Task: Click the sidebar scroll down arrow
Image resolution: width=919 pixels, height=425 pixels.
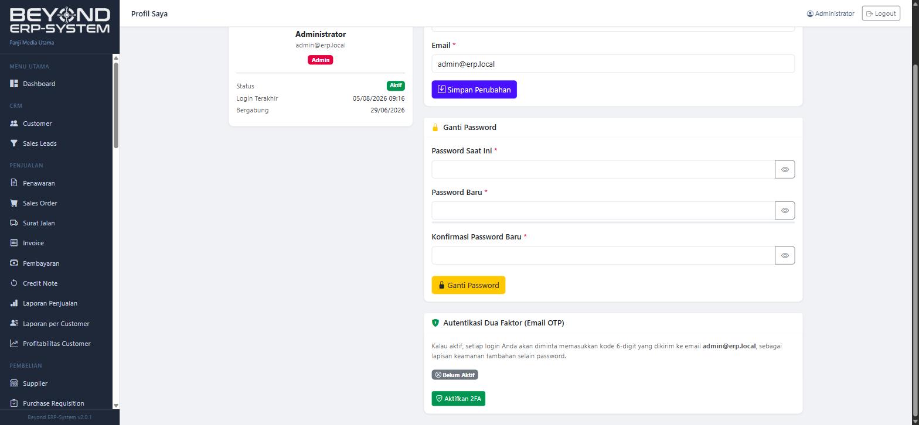Action: click(116, 405)
